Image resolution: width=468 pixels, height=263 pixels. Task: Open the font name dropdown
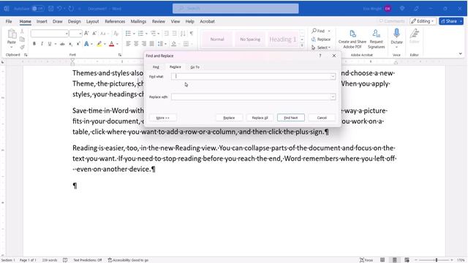pos(67,34)
